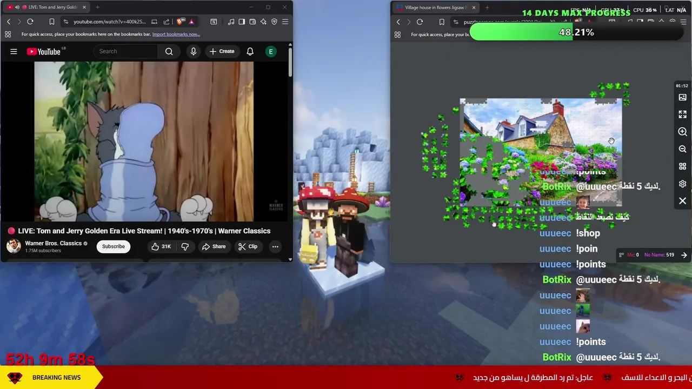Screen dimensions: 692x389
Task: Open VPN shield icon in YouTube window
Action: pos(274,22)
